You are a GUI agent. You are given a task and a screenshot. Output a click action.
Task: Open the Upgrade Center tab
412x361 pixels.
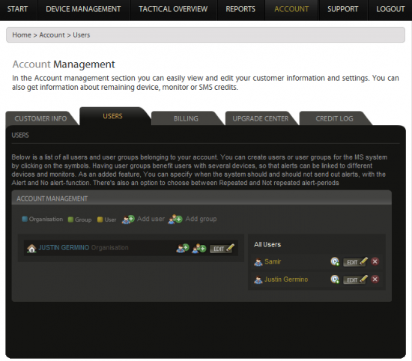(x=261, y=118)
